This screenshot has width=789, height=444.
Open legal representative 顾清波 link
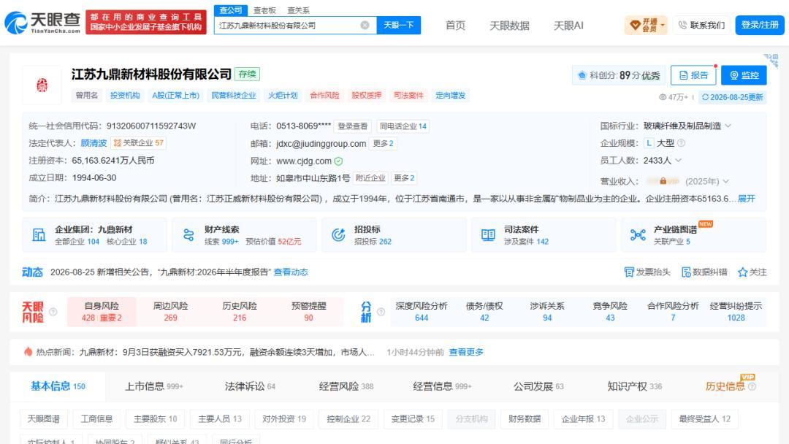click(94, 143)
